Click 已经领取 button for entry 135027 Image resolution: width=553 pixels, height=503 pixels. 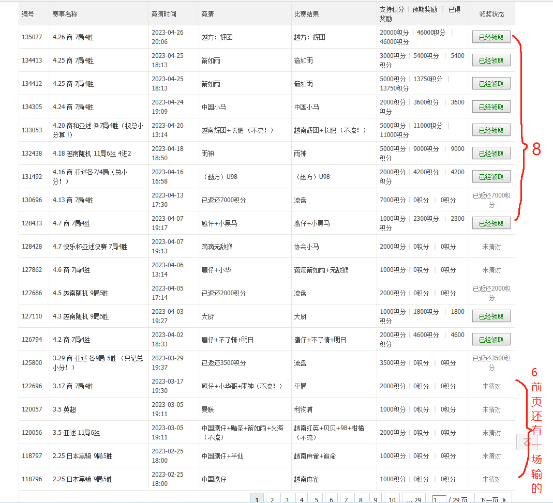491,37
